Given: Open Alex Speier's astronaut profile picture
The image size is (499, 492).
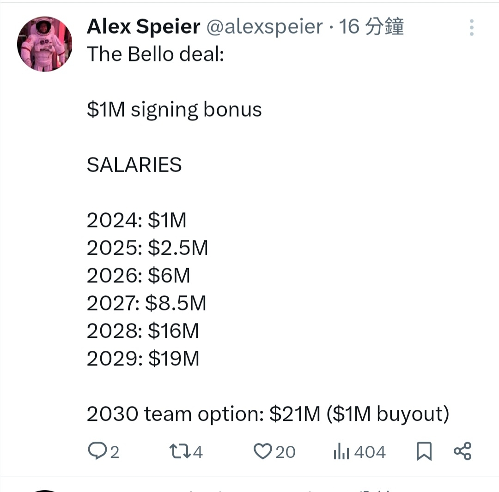Looking at the screenshot, I should point(45,44).
